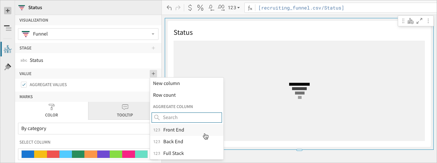
Task: Choose Row count from the menu
Action: coord(164,95)
